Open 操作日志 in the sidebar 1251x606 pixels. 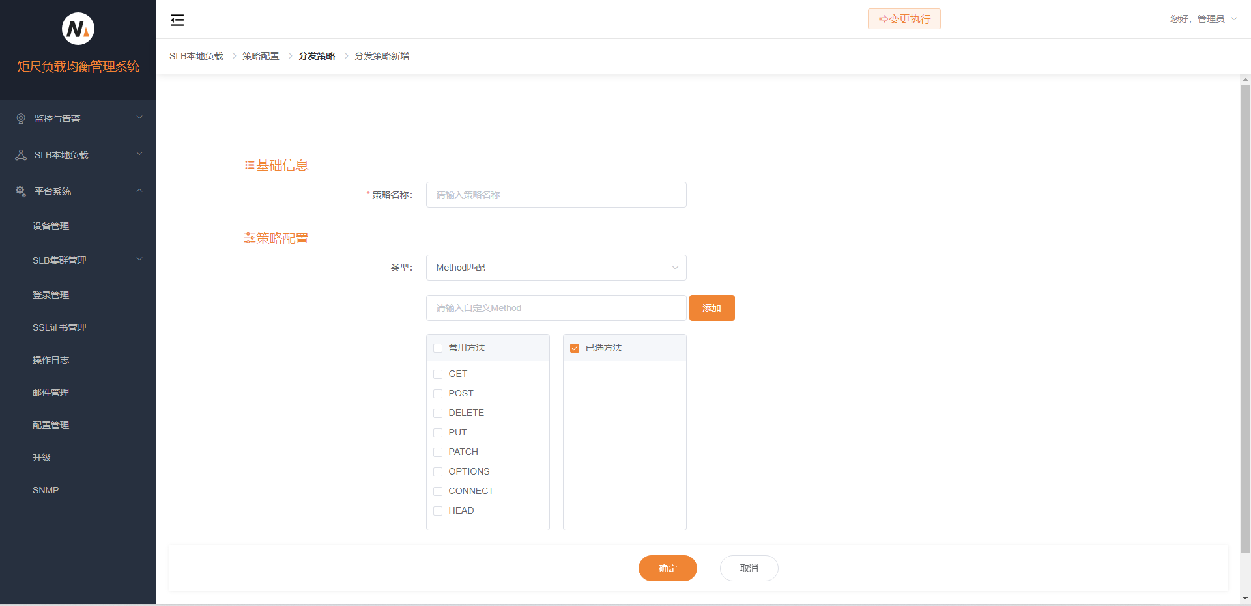click(x=51, y=360)
